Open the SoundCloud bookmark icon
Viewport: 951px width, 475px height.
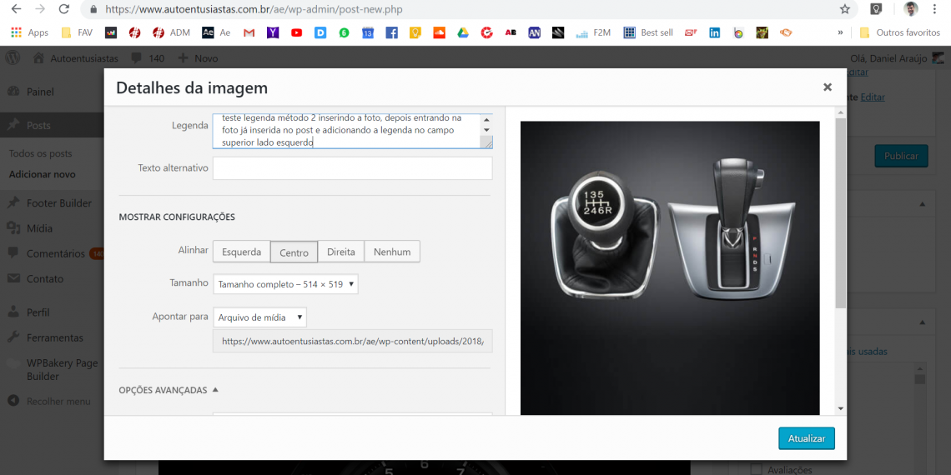[x=439, y=33]
